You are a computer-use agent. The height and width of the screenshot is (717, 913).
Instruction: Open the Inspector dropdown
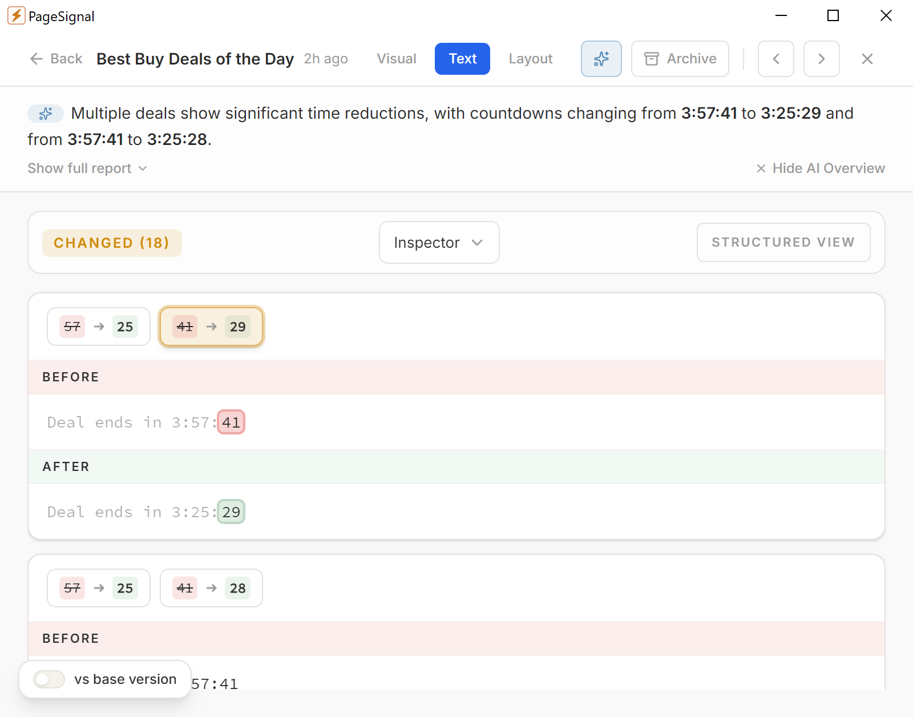[x=439, y=243]
